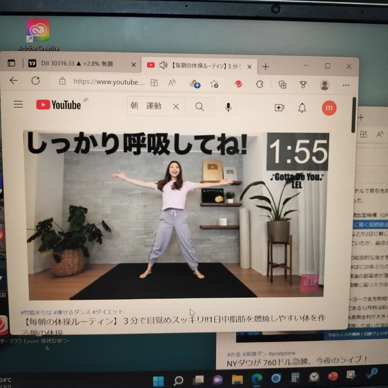Switch to the DJI 30316.33 tab
Image resolution: width=388 pixels, height=388 pixels.
77,64
